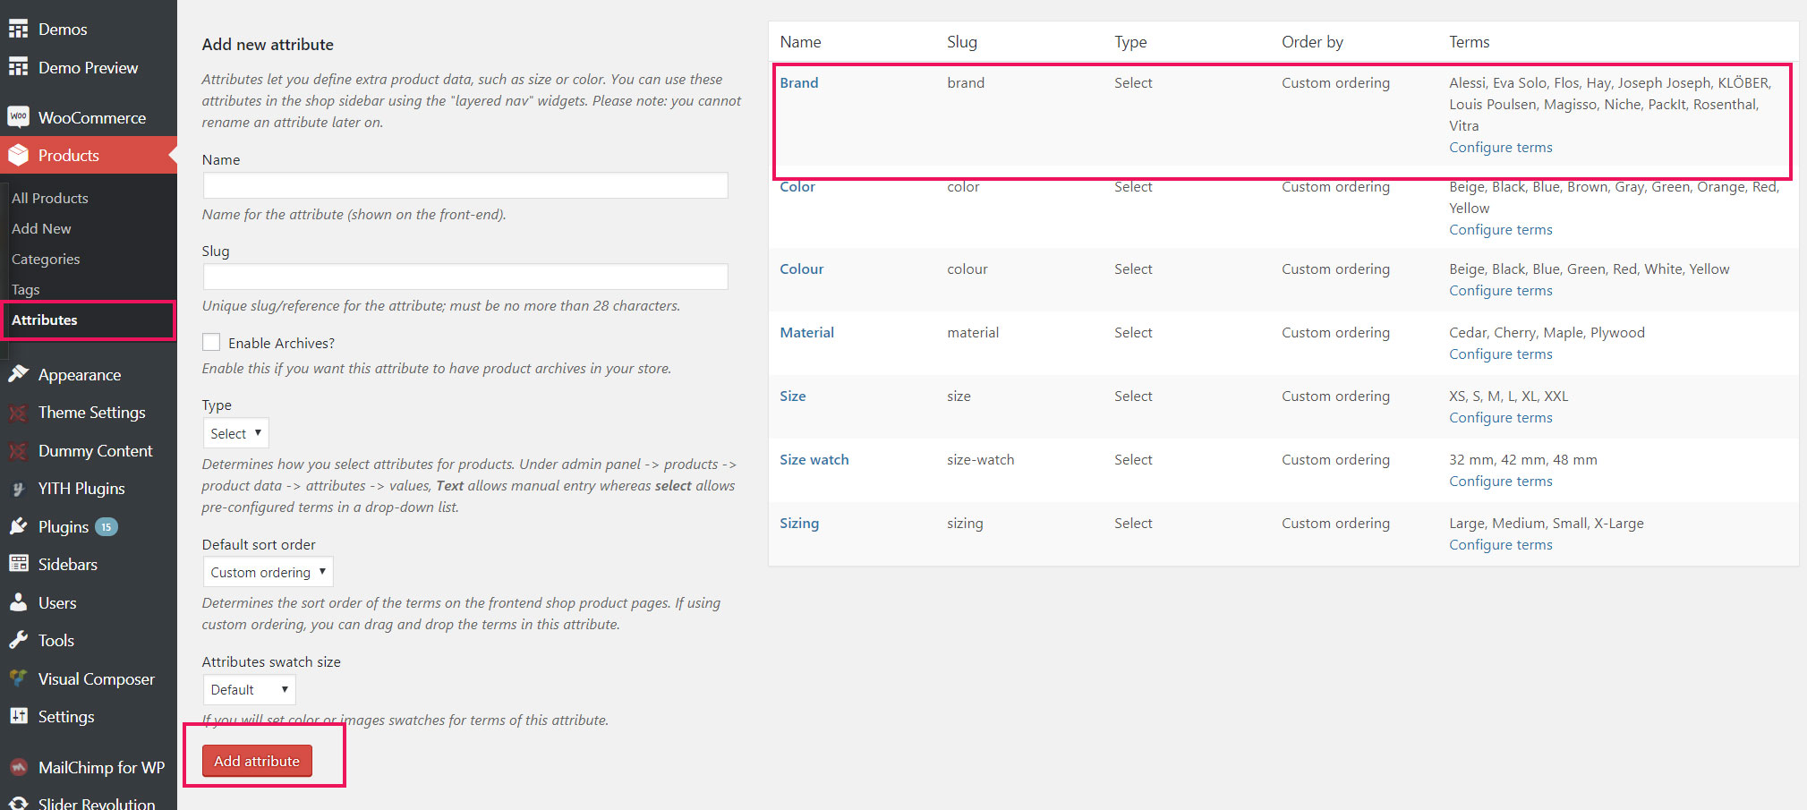This screenshot has height=810, width=1807.
Task: Click the Tools wrench icon
Action: pyautogui.click(x=19, y=640)
